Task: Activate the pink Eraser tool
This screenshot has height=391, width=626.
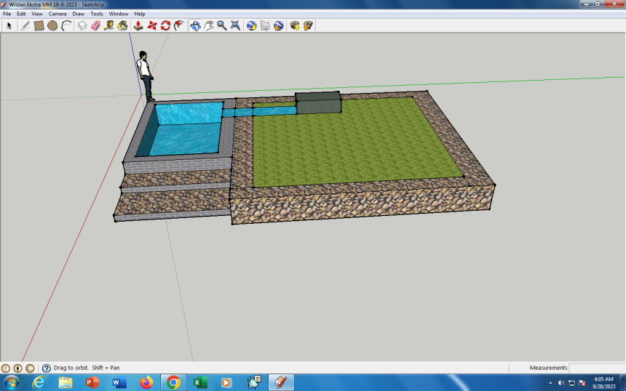Action: pos(95,25)
